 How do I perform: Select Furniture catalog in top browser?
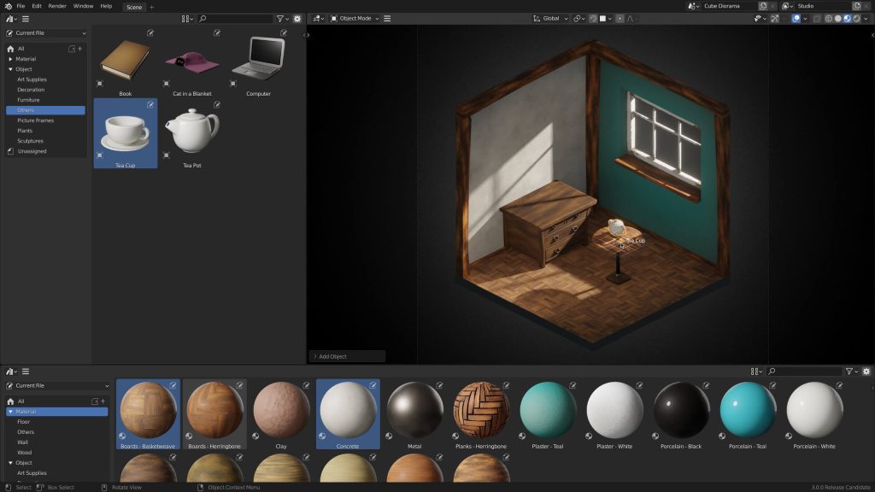pyautogui.click(x=28, y=100)
